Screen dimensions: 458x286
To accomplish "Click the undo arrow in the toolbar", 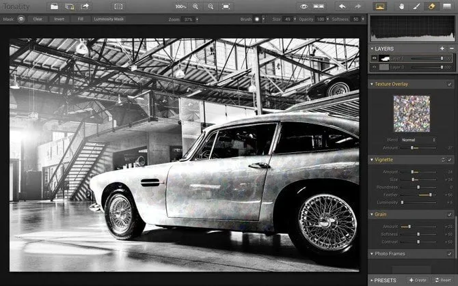I will point(342,6).
